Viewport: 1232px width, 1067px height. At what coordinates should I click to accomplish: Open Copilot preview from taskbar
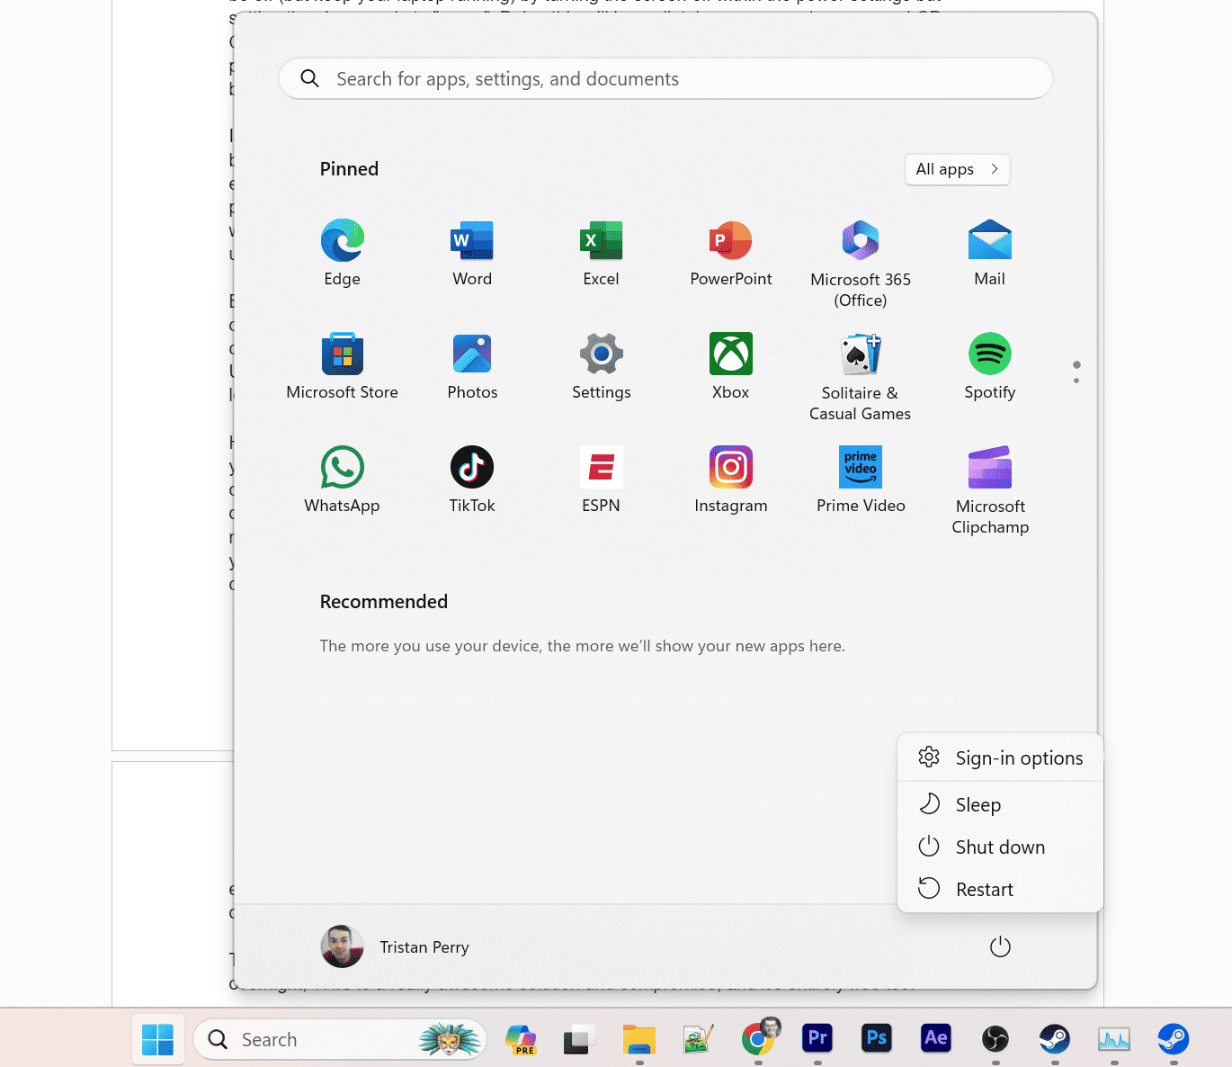521,1039
